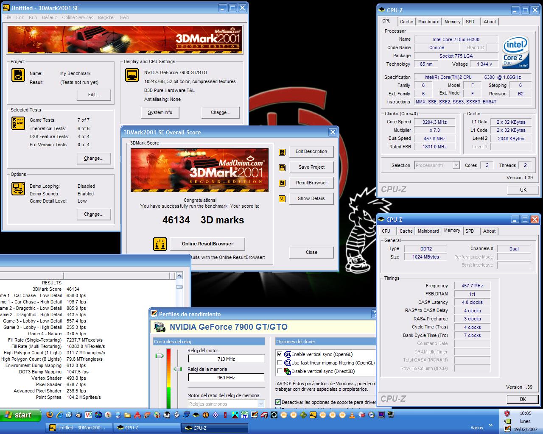This screenshot has width=543, height=434.
Task: Click the ResultBrowser document icon
Action: pyautogui.click(x=282, y=183)
